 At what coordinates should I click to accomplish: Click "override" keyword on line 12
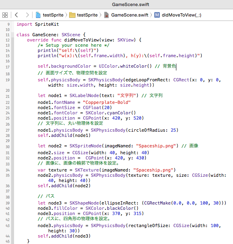[x=38, y=40]
